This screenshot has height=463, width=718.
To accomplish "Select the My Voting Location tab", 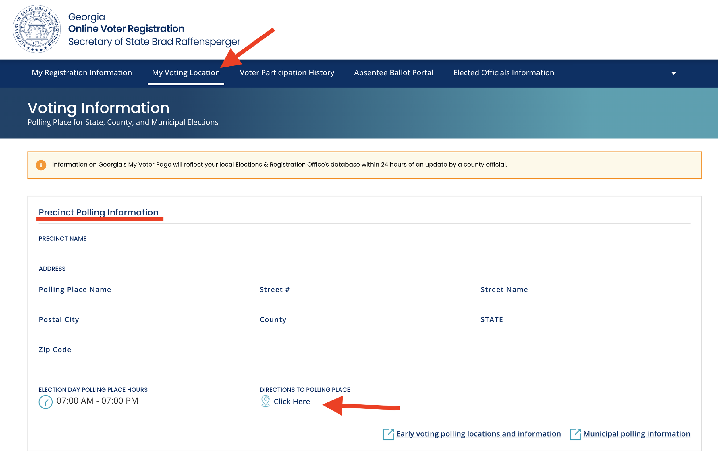I will [x=186, y=72].
